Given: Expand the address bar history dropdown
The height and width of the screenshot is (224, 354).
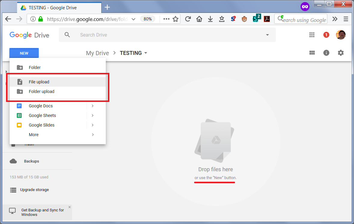Looking at the screenshot, I should coord(133,19).
